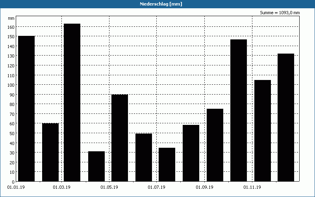
Task: Click the 'Summe = 1093,0 mm' total label
Action: coord(280,13)
